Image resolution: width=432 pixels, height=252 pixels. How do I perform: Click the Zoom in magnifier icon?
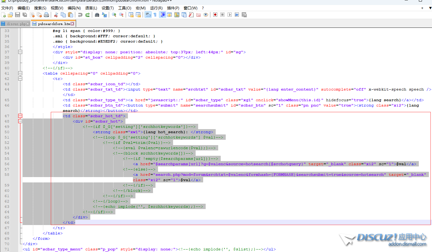[x=114, y=15]
